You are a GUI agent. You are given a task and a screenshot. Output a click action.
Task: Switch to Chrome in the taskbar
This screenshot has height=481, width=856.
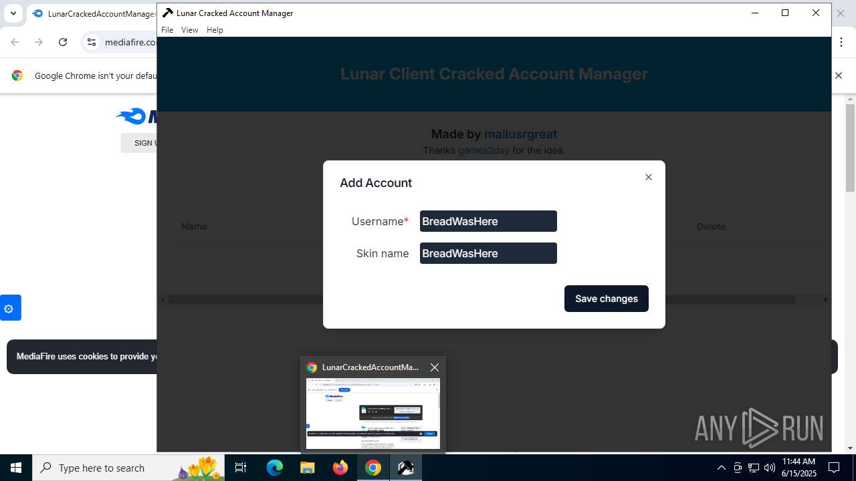click(x=373, y=468)
